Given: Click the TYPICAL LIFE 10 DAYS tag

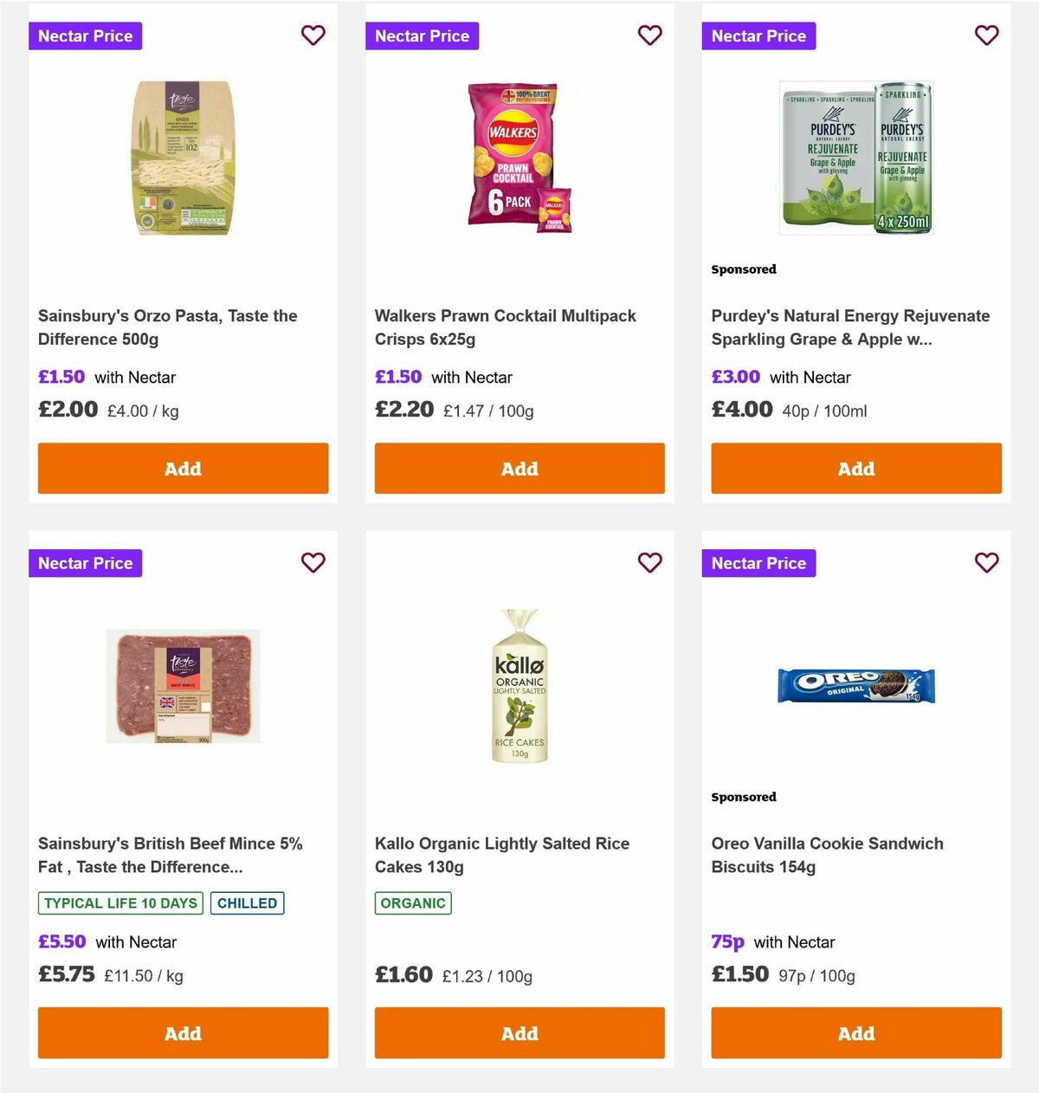Looking at the screenshot, I should click(119, 902).
